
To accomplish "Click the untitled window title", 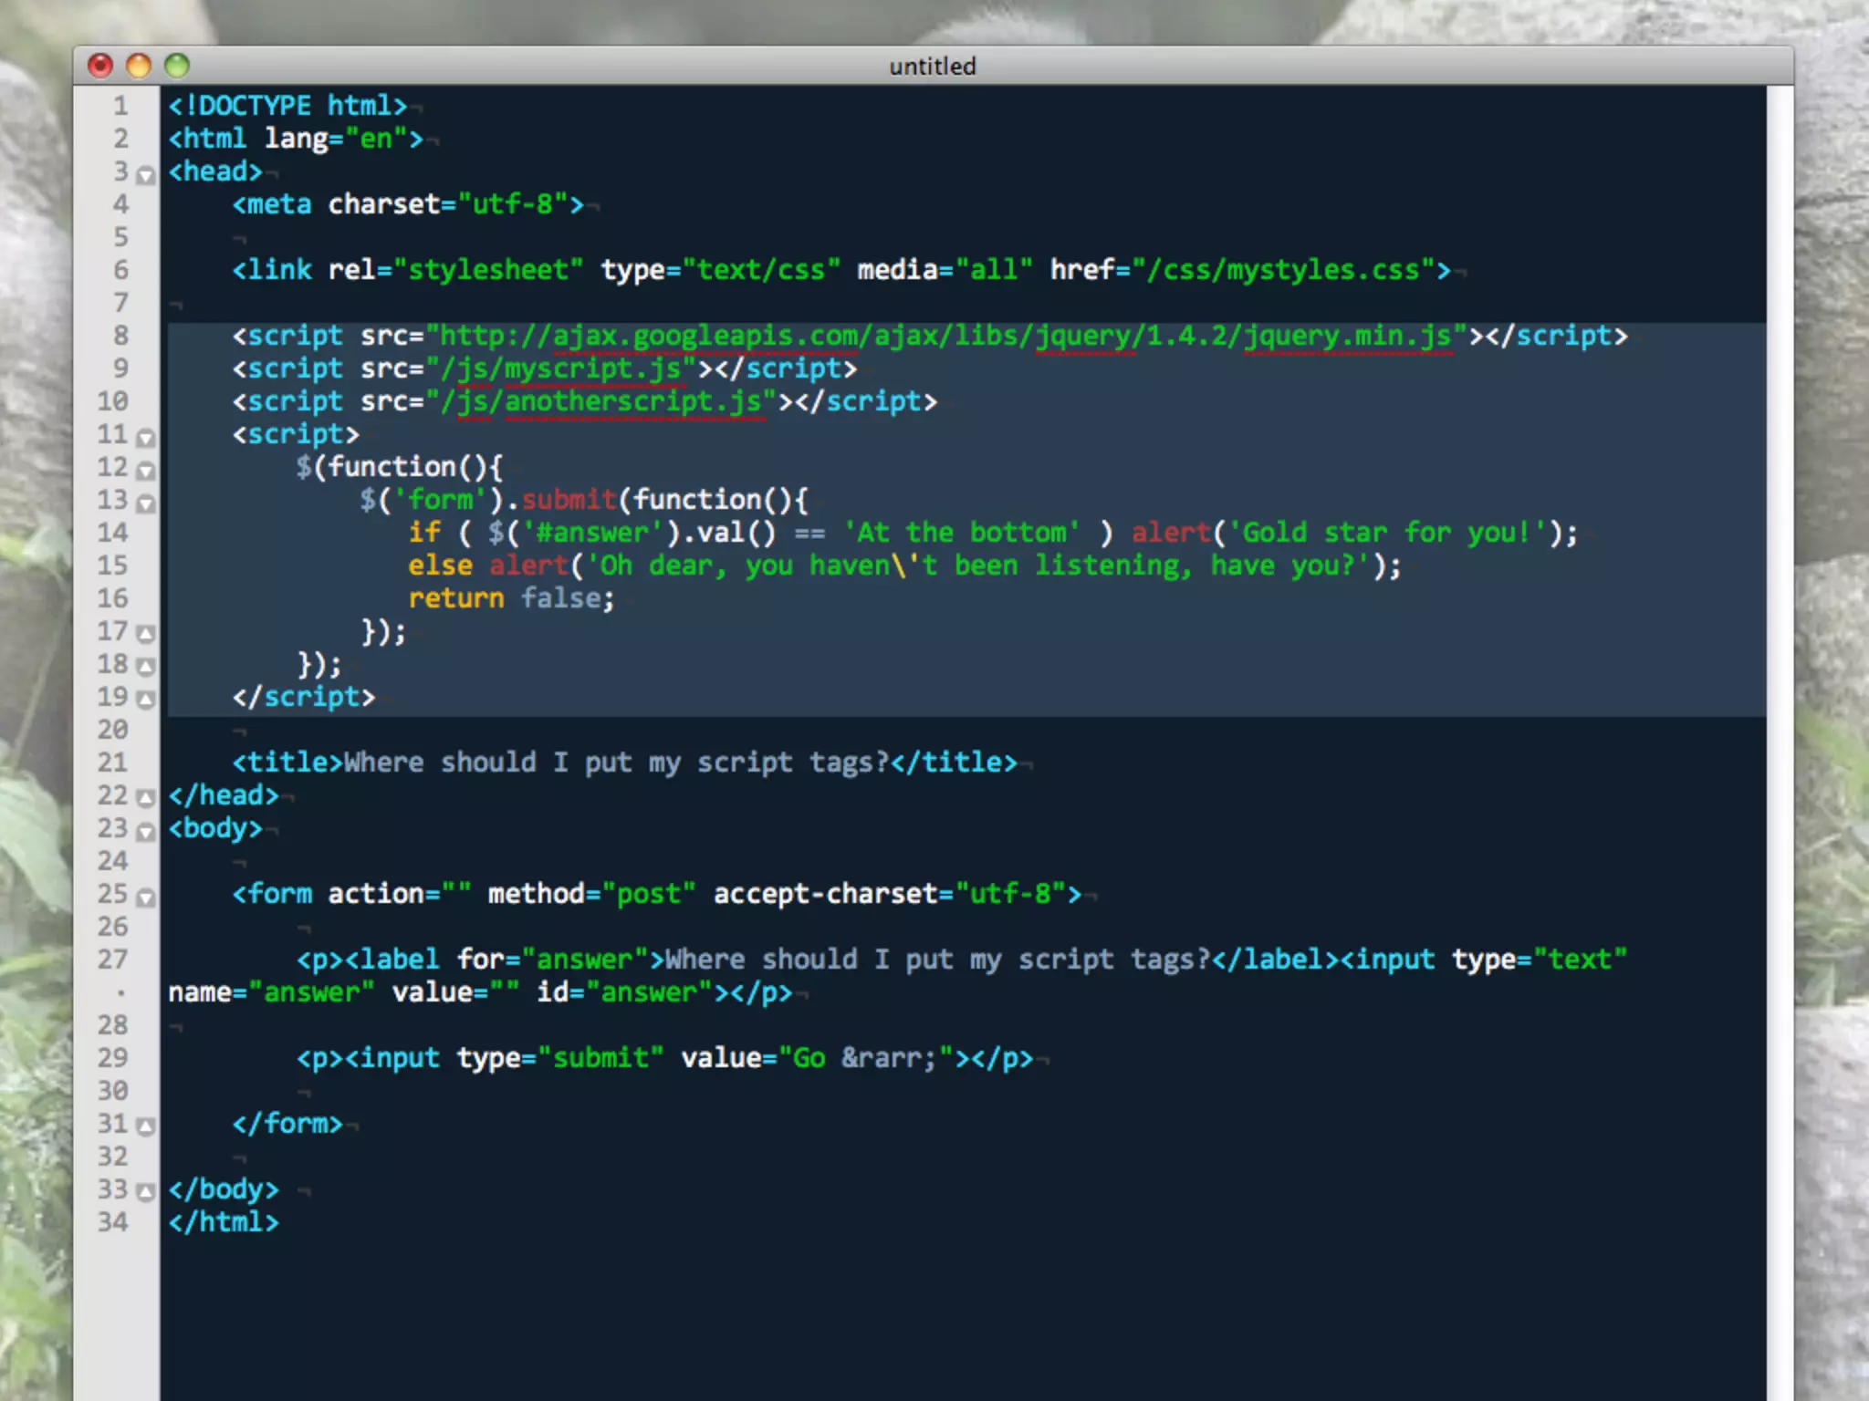I will (x=933, y=66).
